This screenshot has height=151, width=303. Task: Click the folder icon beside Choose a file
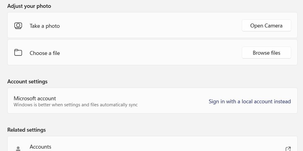tap(18, 53)
